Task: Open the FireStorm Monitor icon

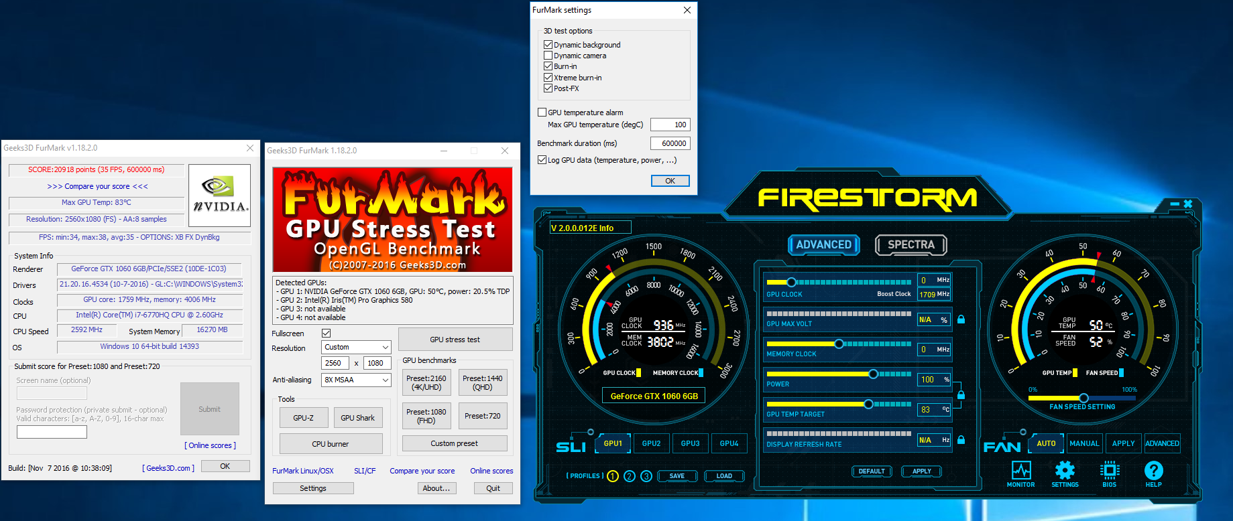Action: click(1021, 470)
